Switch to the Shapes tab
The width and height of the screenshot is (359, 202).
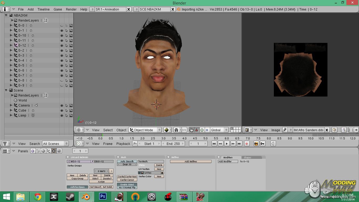click(x=248, y=158)
